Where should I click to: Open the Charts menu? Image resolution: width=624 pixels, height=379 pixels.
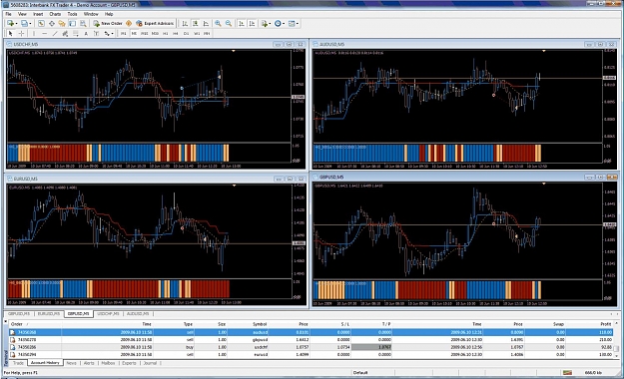pos(55,14)
